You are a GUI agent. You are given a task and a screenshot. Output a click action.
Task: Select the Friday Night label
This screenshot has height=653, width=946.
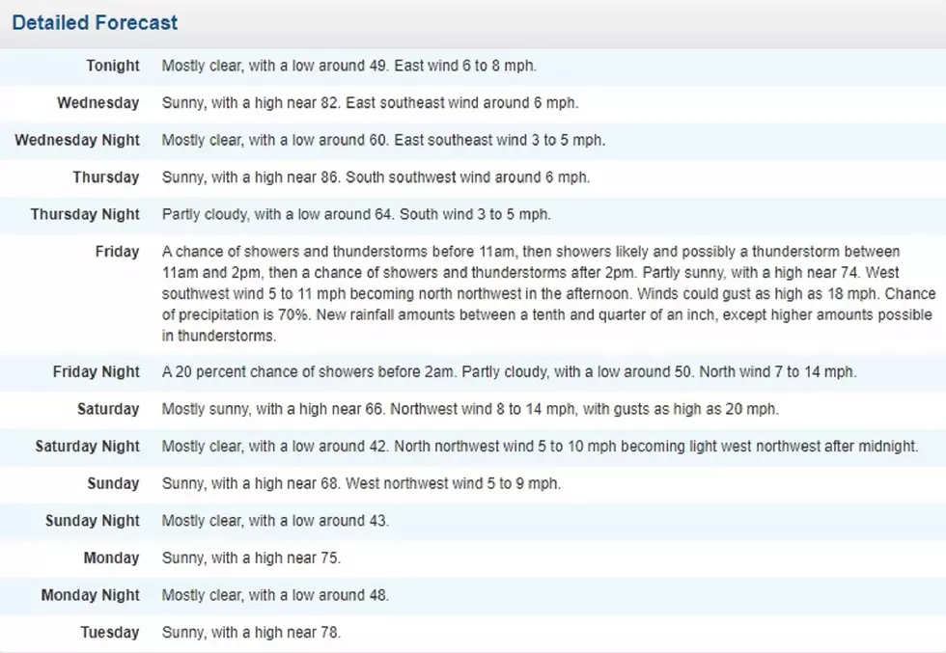pyautogui.click(x=96, y=372)
